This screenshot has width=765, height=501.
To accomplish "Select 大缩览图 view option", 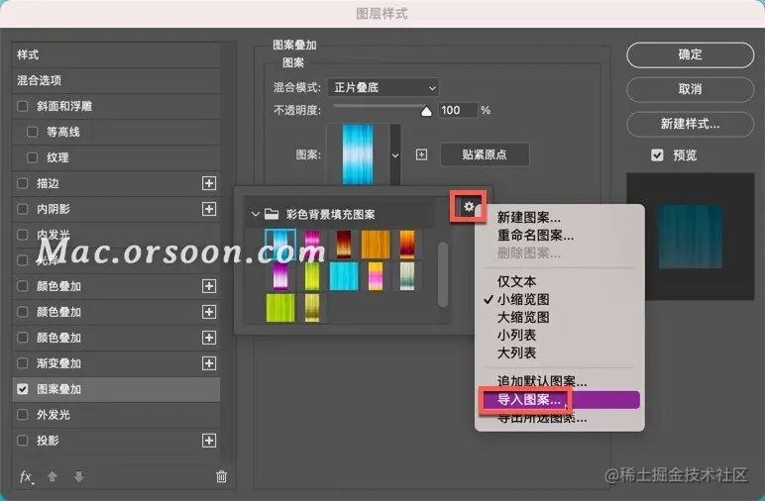I will [x=523, y=317].
